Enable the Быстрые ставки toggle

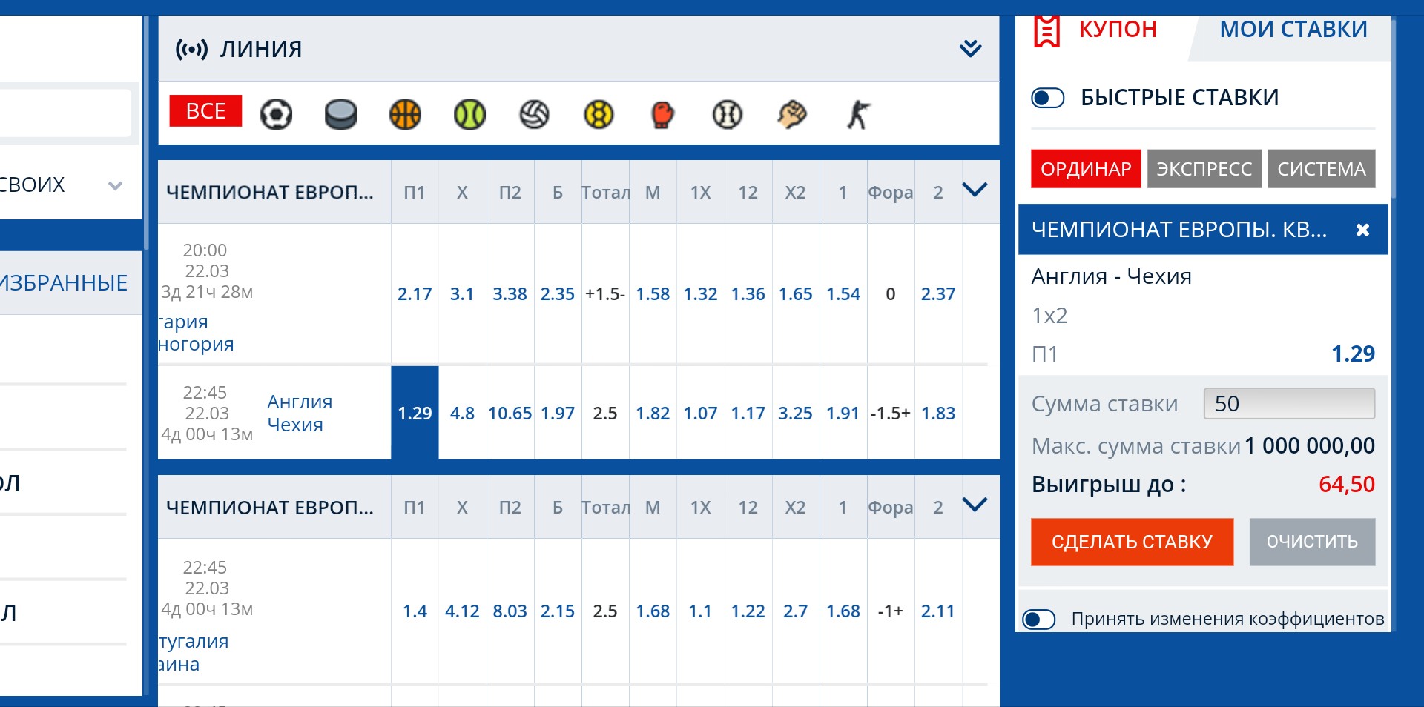[1047, 98]
